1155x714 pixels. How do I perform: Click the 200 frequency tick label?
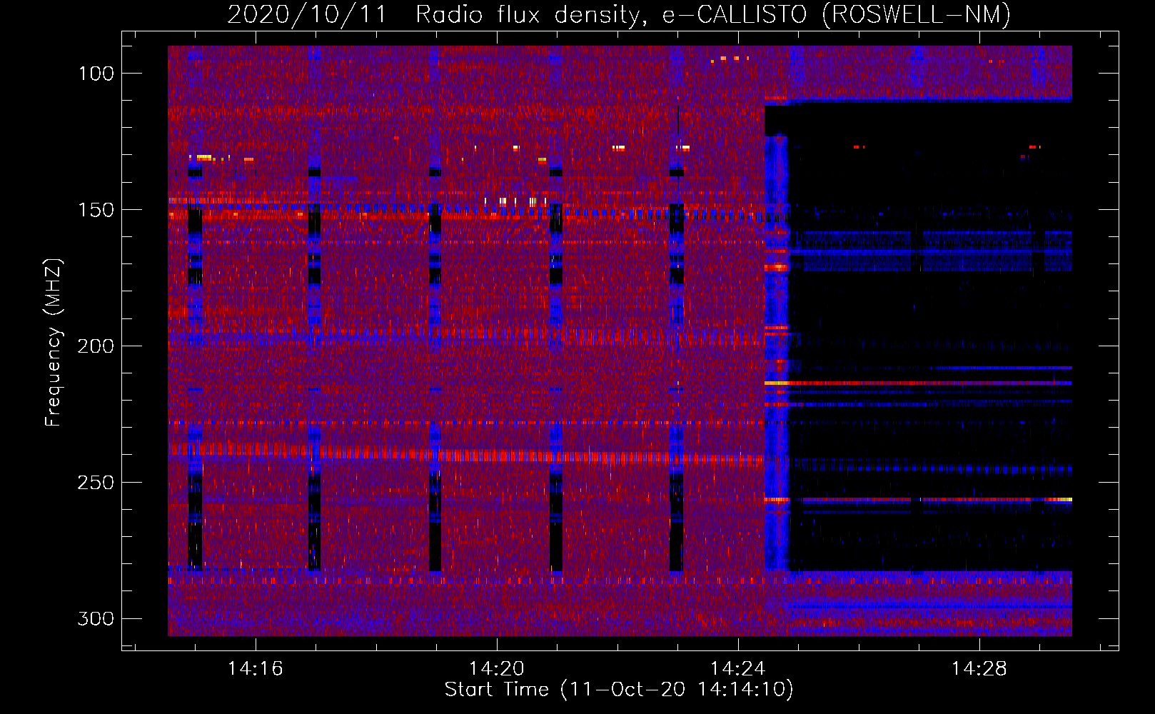click(x=96, y=346)
